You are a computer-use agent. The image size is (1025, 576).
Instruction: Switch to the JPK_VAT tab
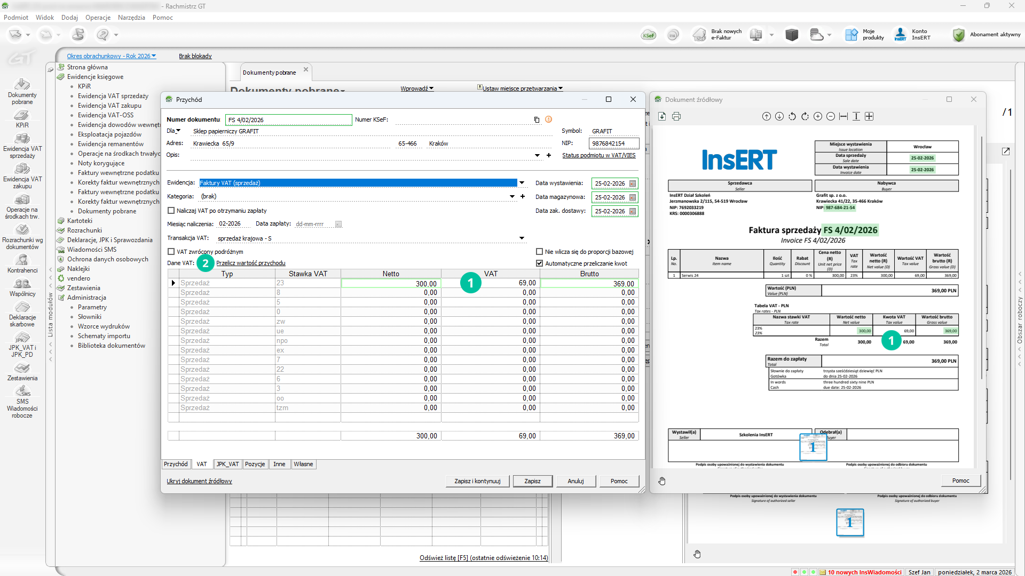[227, 464]
